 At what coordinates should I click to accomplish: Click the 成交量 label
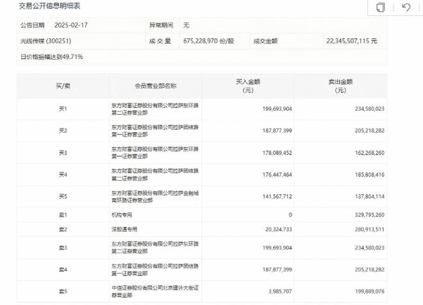coord(160,41)
